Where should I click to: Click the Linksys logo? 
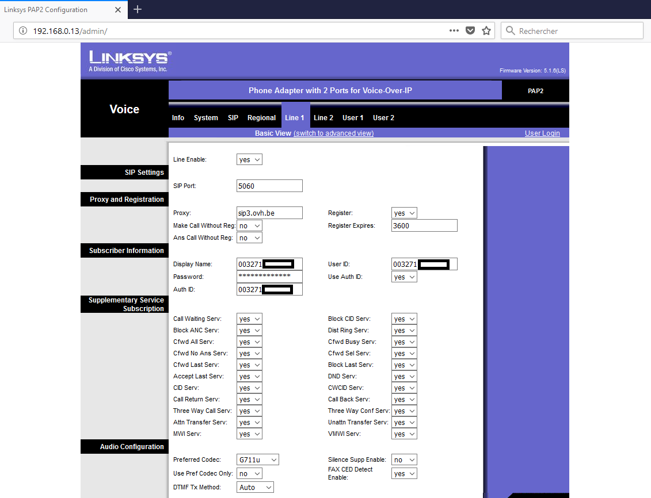tap(130, 60)
